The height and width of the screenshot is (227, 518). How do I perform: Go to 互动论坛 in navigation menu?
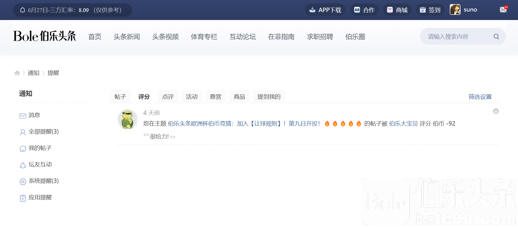pyautogui.click(x=242, y=37)
